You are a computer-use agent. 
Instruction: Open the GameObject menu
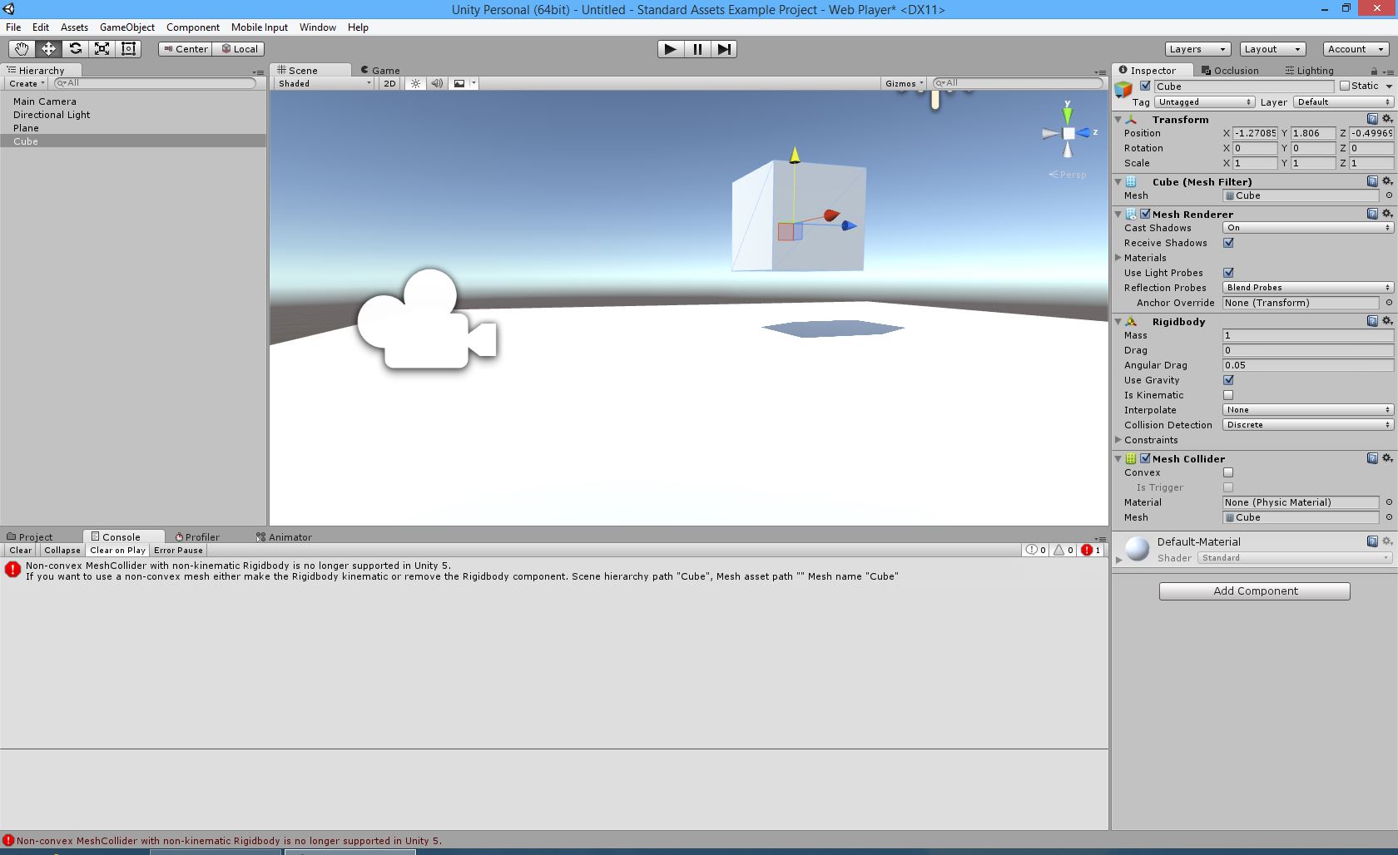coord(126,27)
